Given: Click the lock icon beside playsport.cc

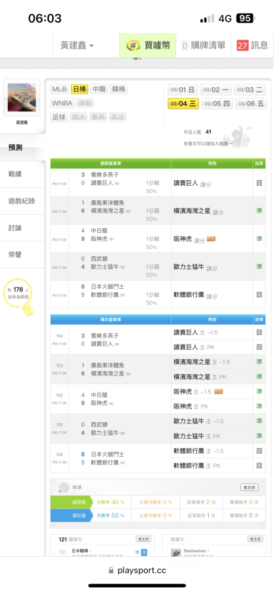Looking at the screenshot, I should click(111, 570).
